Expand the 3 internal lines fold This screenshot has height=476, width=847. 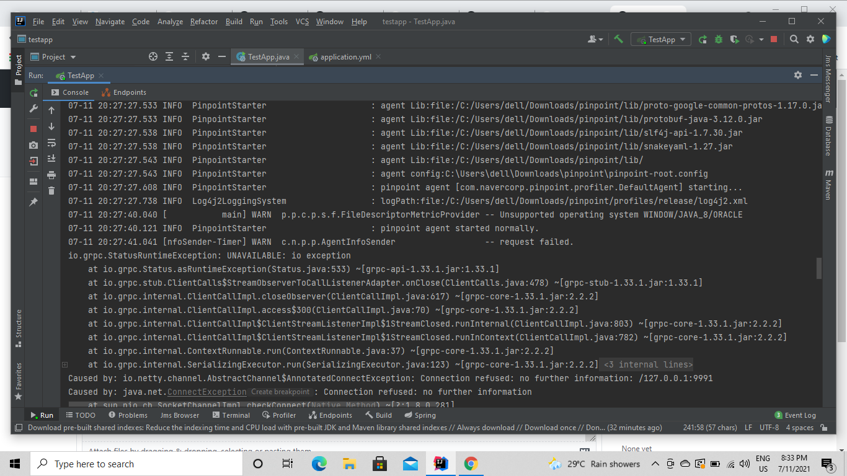coord(647,364)
